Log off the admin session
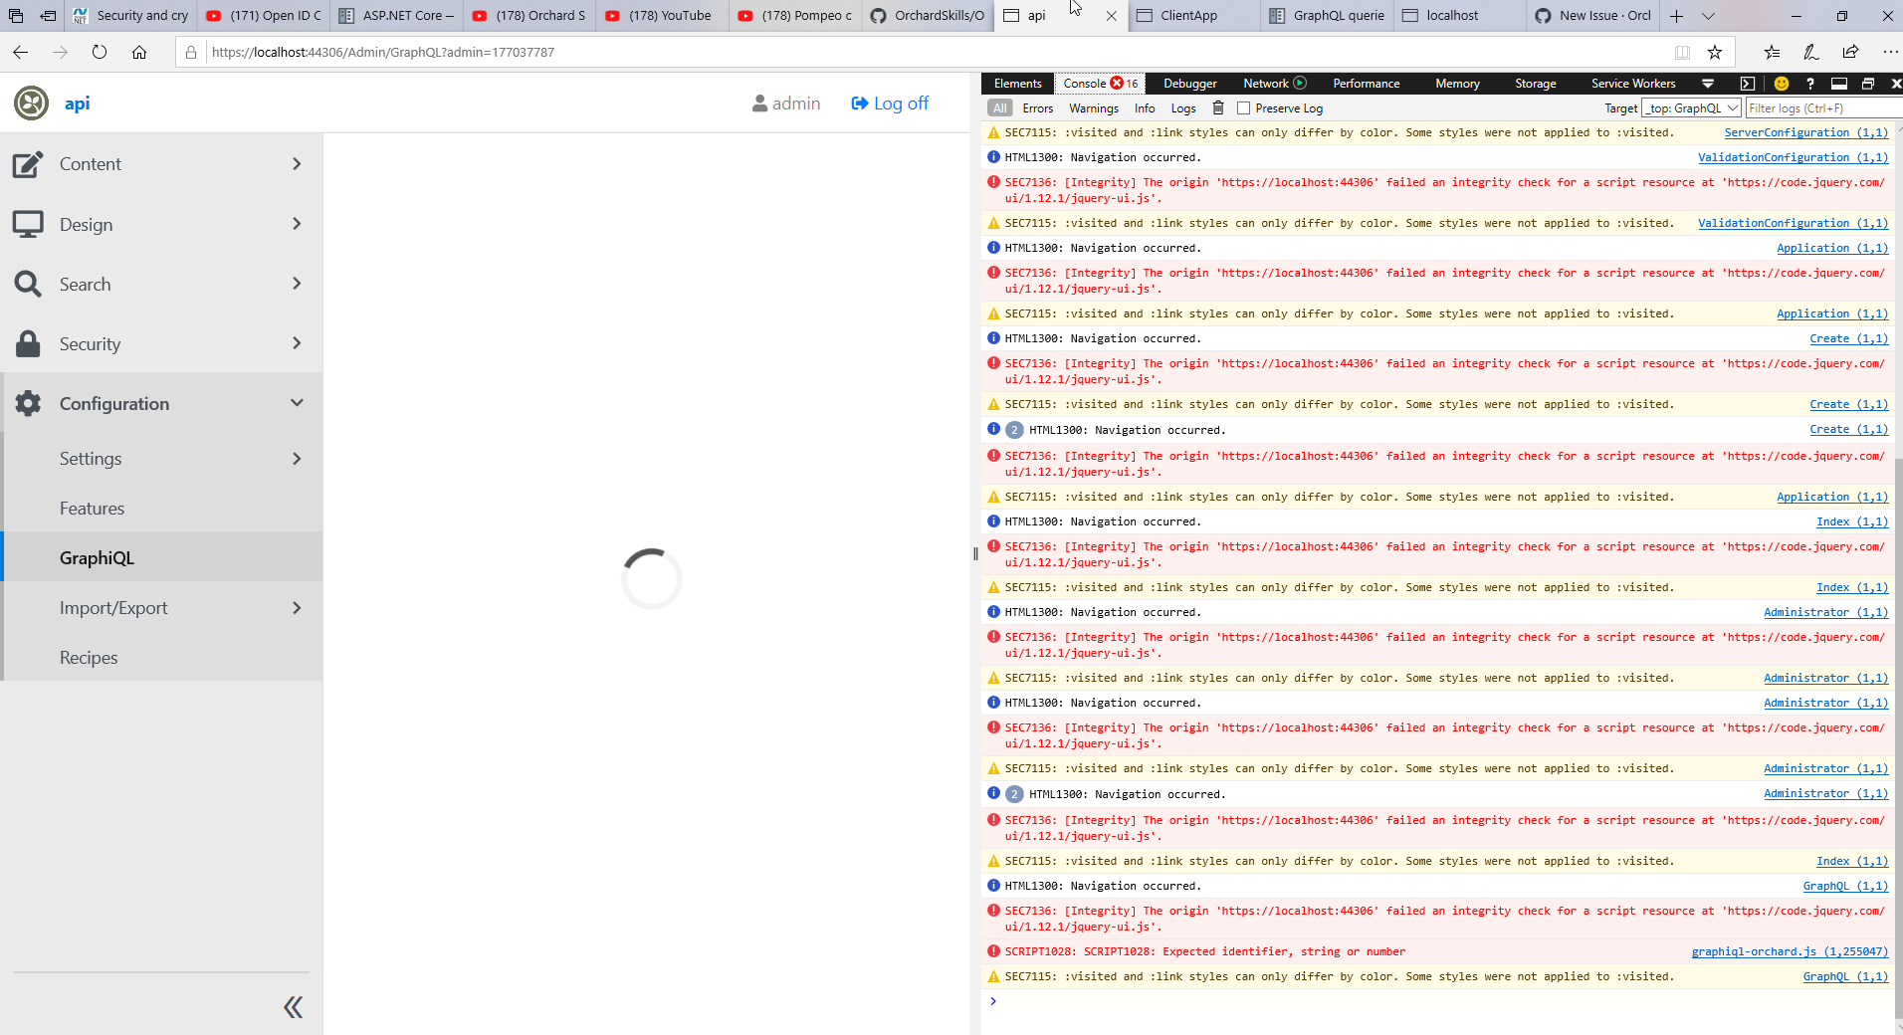The height and width of the screenshot is (1035, 1903). coord(889,103)
